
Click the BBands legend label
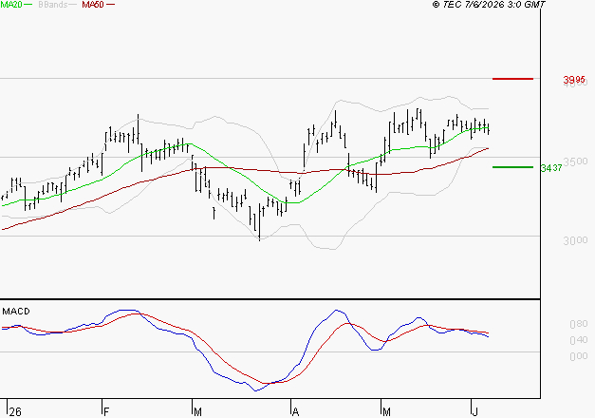pyautogui.click(x=53, y=5)
